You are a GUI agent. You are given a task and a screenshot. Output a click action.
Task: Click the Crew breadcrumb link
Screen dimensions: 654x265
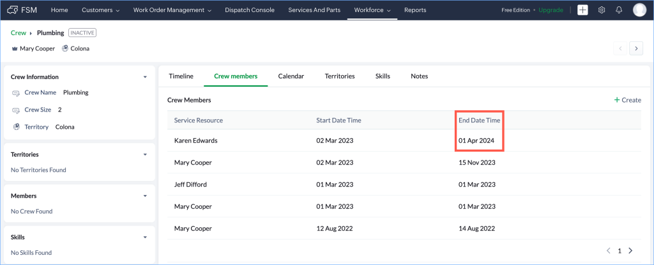pyautogui.click(x=19, y=32)
